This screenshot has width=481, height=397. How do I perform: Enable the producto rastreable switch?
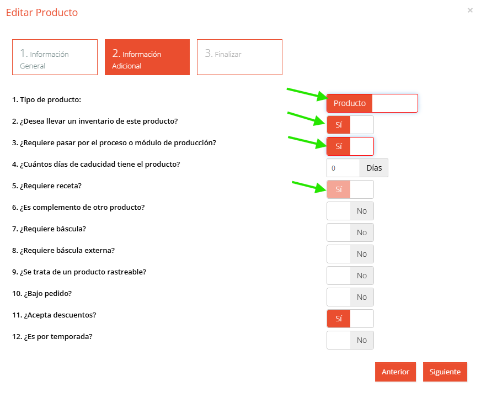[x=350, y=276]
